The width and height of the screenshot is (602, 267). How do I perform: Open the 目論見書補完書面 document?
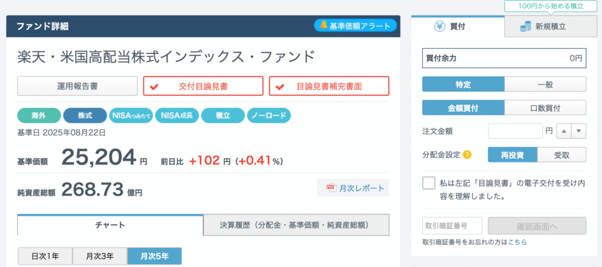tap(329, 86)
